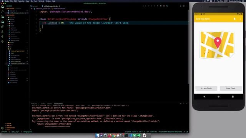Select the notifications_provider.dart editor tab
246x138 pixels.
click(x=51, y=6)
